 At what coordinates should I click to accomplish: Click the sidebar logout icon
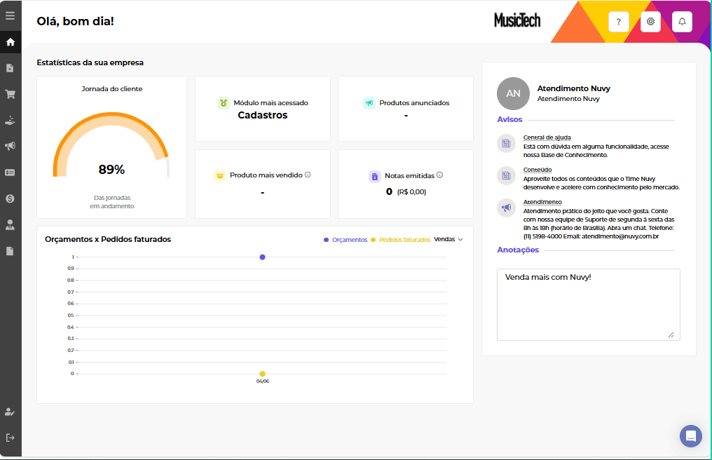[10, 438]
